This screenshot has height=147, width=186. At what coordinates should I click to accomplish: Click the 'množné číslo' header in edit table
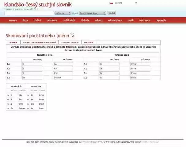(x=122, y=55)
